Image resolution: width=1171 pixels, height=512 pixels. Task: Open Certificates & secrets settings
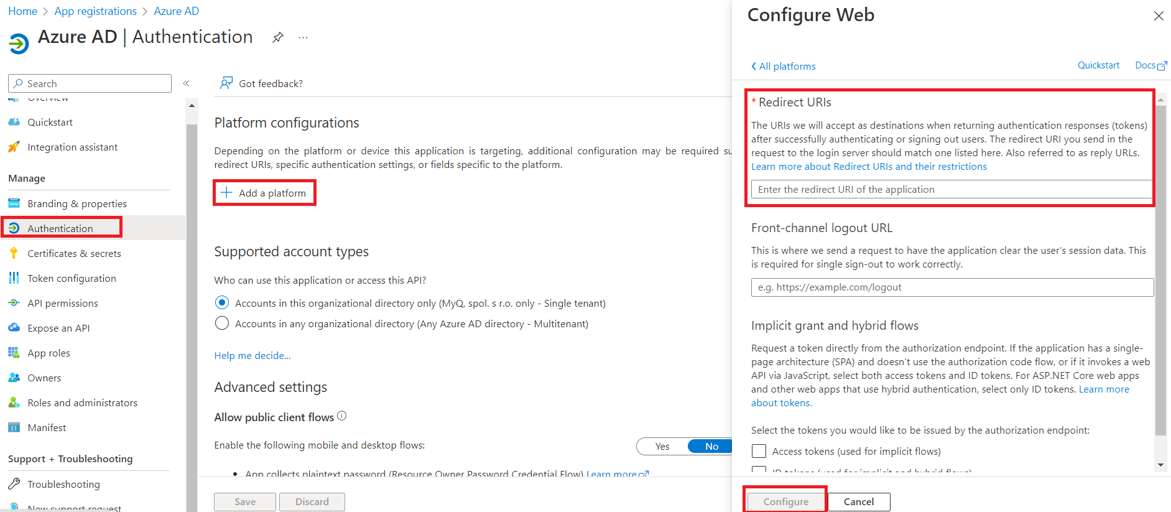coord(74,253)
